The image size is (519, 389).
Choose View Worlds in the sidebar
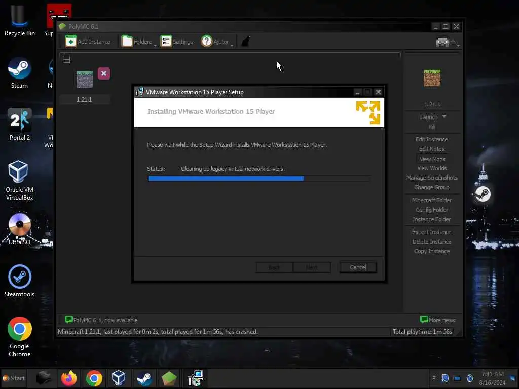pos(432,168)
